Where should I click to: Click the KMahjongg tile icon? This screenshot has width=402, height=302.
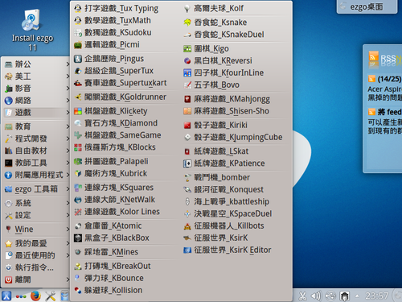click(x=187, y=99)
